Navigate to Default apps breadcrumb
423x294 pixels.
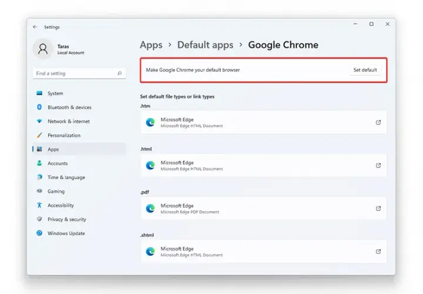[205, 45]
